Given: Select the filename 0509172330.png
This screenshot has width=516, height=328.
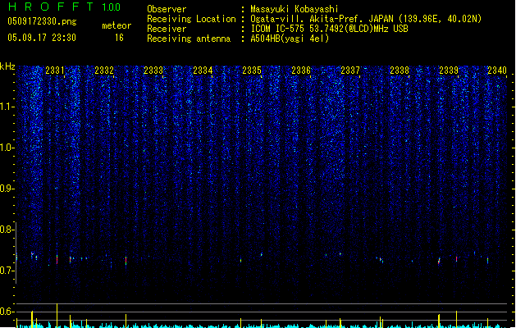Looking at the screenshot, I should tap(42, 21).
